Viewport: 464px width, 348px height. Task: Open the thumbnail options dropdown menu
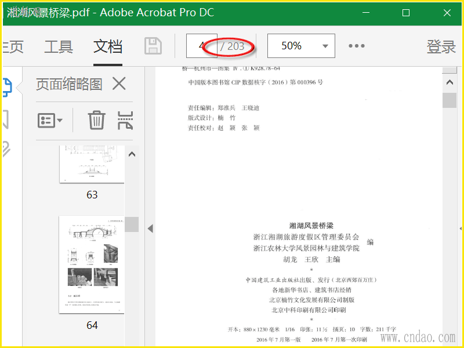tap(50, 120)
